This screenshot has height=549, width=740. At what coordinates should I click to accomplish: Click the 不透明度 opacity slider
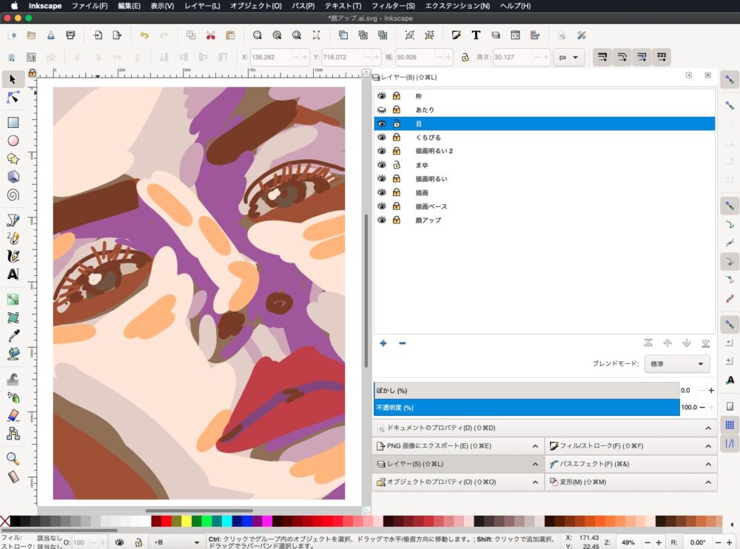526,408
